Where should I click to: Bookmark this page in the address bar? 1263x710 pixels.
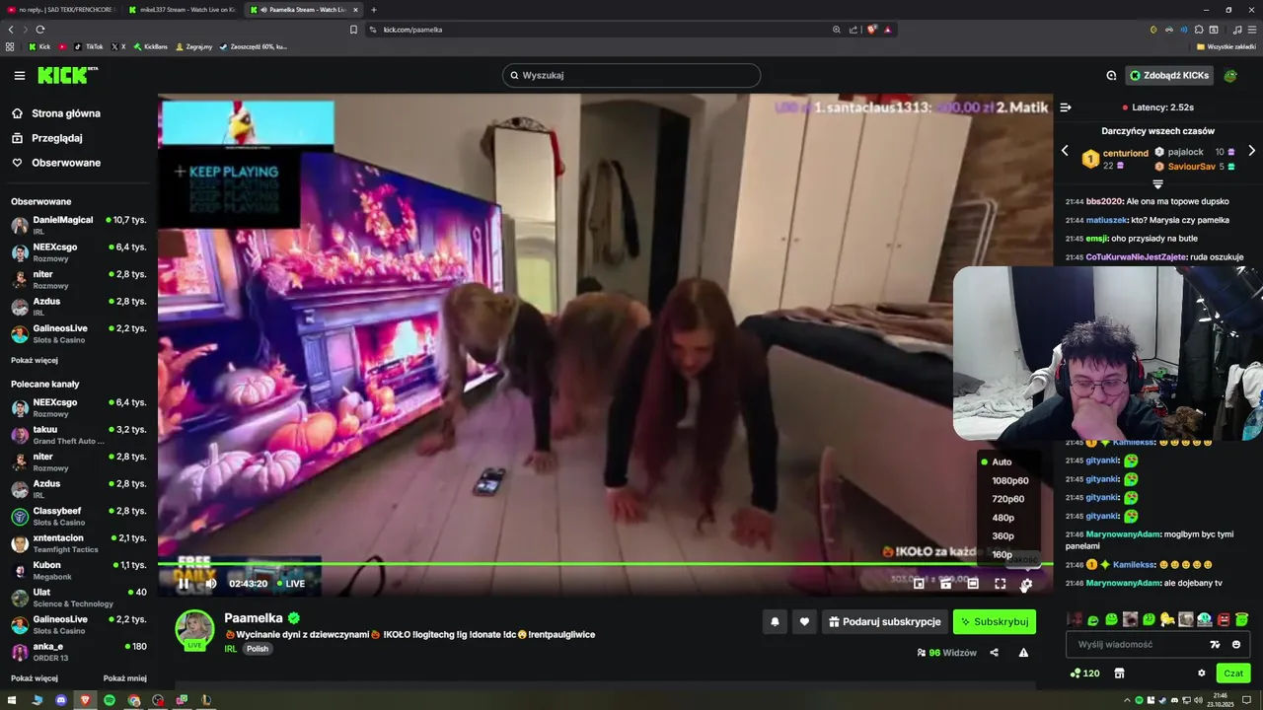point(353,30)
